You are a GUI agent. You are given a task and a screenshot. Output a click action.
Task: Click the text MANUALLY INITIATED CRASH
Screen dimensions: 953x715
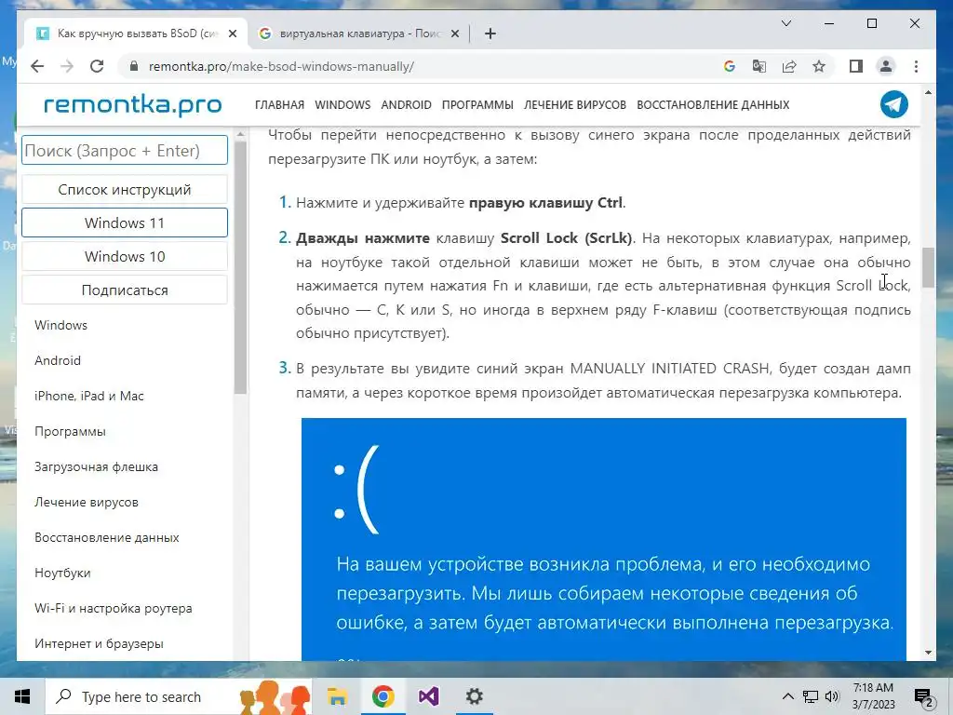click(x=670, y=369)
